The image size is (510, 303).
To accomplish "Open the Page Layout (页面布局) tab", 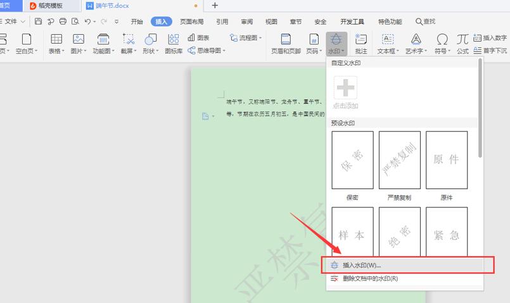I will coord(192,22).
